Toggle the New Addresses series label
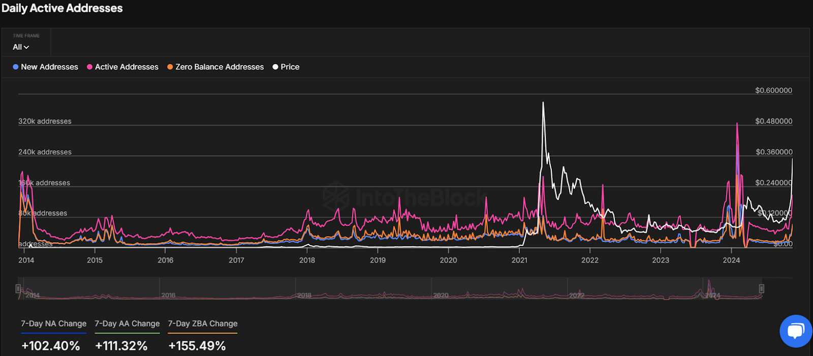Image resolution: width=813 pixels, height=356 pixels. click(x=49, y=67)
